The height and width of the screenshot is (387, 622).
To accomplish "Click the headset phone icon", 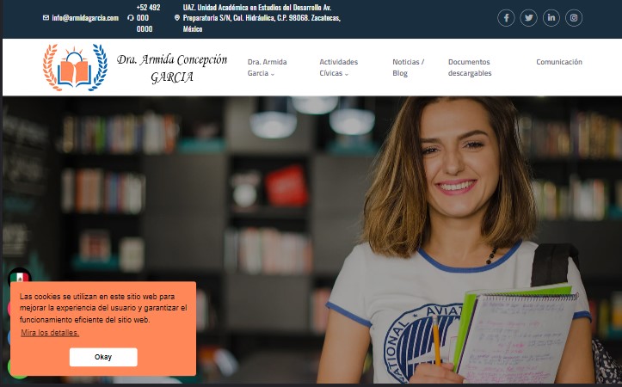I will click(131, 17).
